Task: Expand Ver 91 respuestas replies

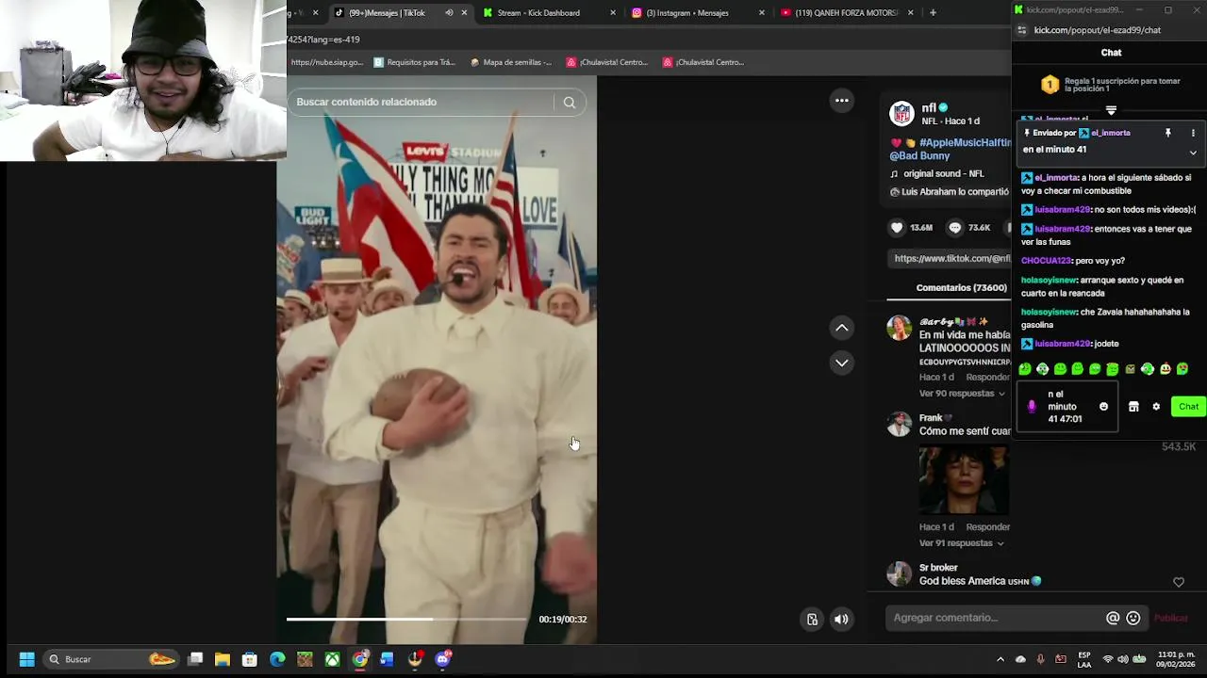Action: coord(962,543)
